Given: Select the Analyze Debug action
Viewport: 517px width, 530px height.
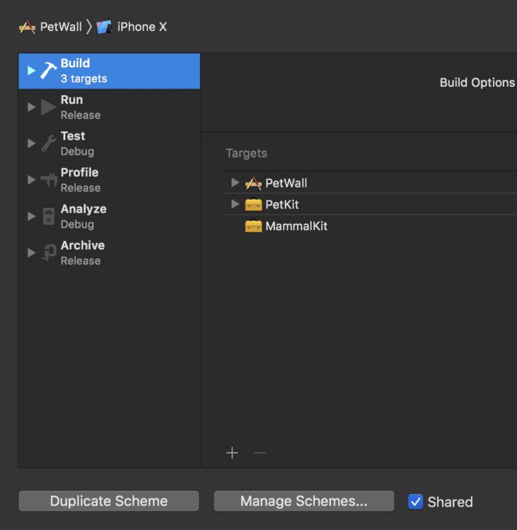Looking at the screenshot, I should pyautogui.click(x=109, y=217).
